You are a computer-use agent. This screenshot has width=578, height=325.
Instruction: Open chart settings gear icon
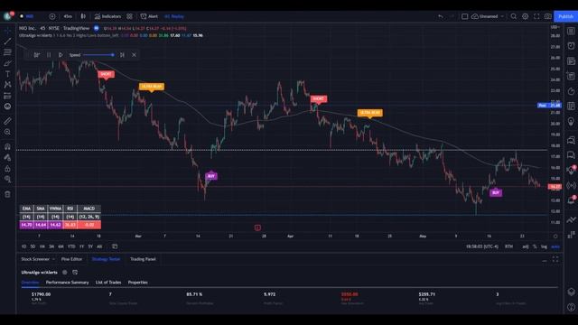[525, 16]
